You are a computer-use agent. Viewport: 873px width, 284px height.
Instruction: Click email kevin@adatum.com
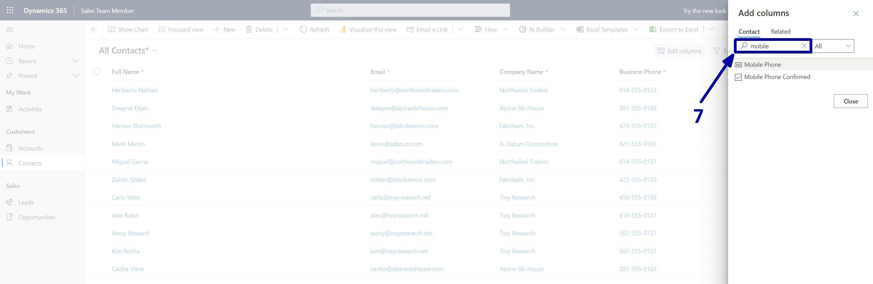(396, 144)
